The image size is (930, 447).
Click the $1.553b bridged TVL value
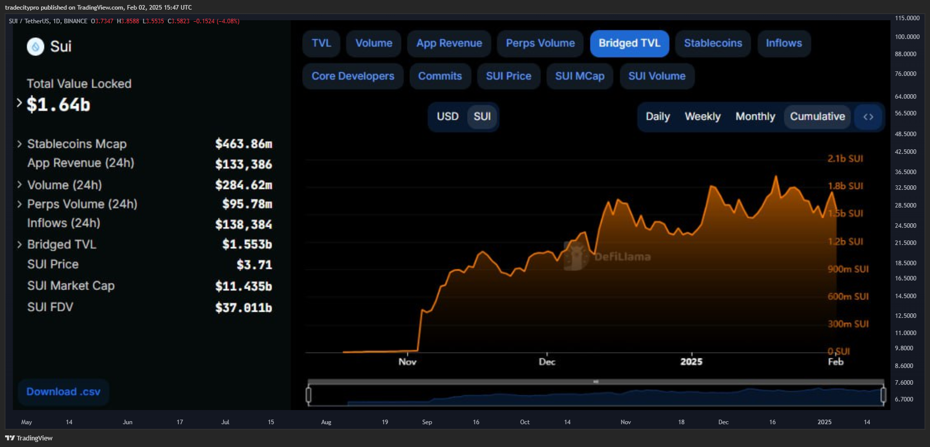click(247, 245)
